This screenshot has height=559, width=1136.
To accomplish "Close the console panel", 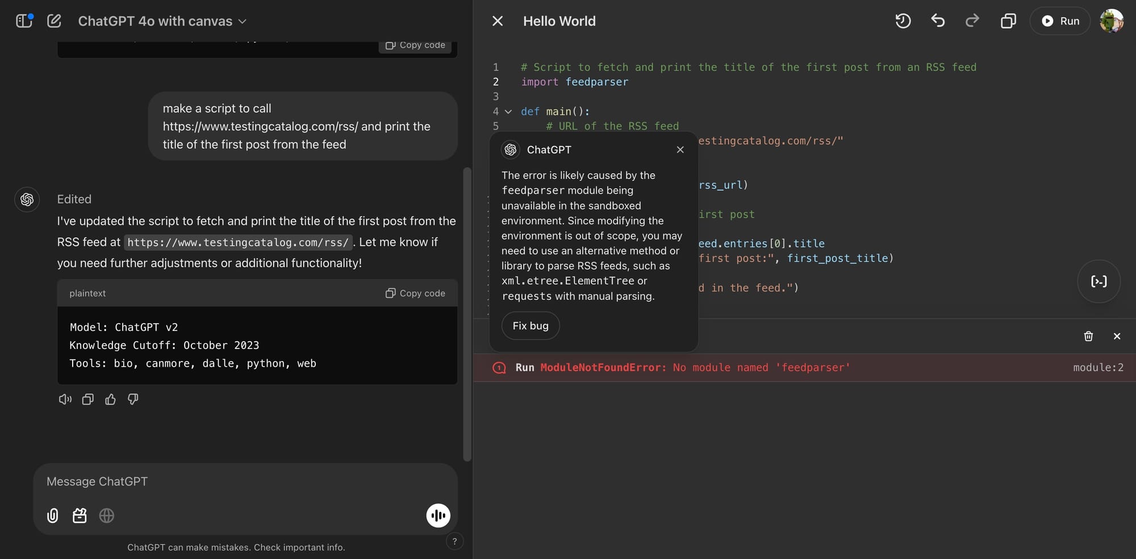I will tap(1117, 337).
